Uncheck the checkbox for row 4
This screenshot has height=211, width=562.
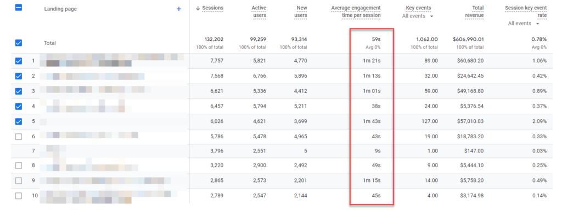[19, 107]
